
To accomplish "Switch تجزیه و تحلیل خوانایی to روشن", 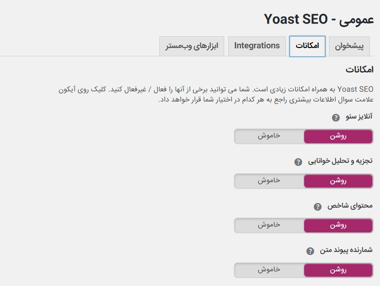I will click(x=338, y=181).
